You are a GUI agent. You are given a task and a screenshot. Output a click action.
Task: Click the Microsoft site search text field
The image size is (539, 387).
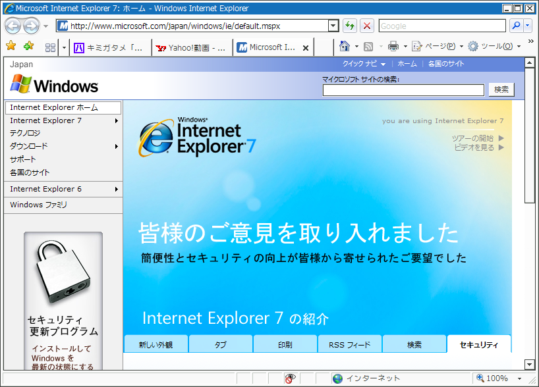click(x=403, y=90)
